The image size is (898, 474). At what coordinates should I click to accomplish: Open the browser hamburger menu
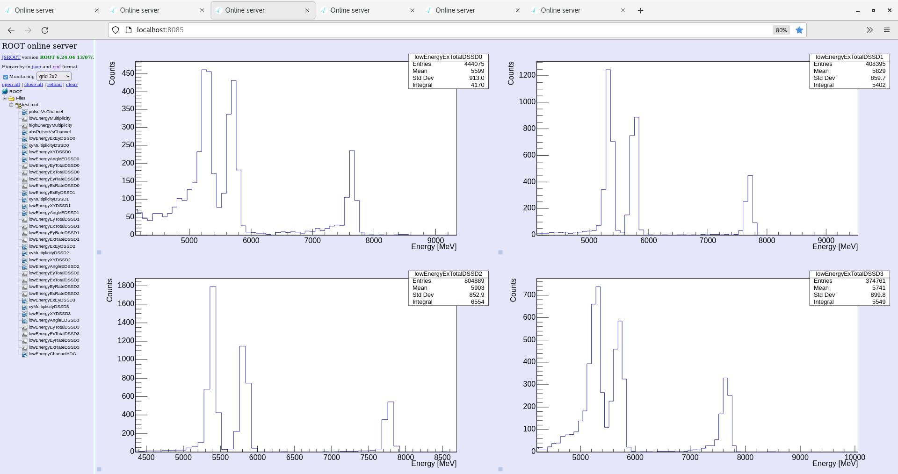click(886, 30)
